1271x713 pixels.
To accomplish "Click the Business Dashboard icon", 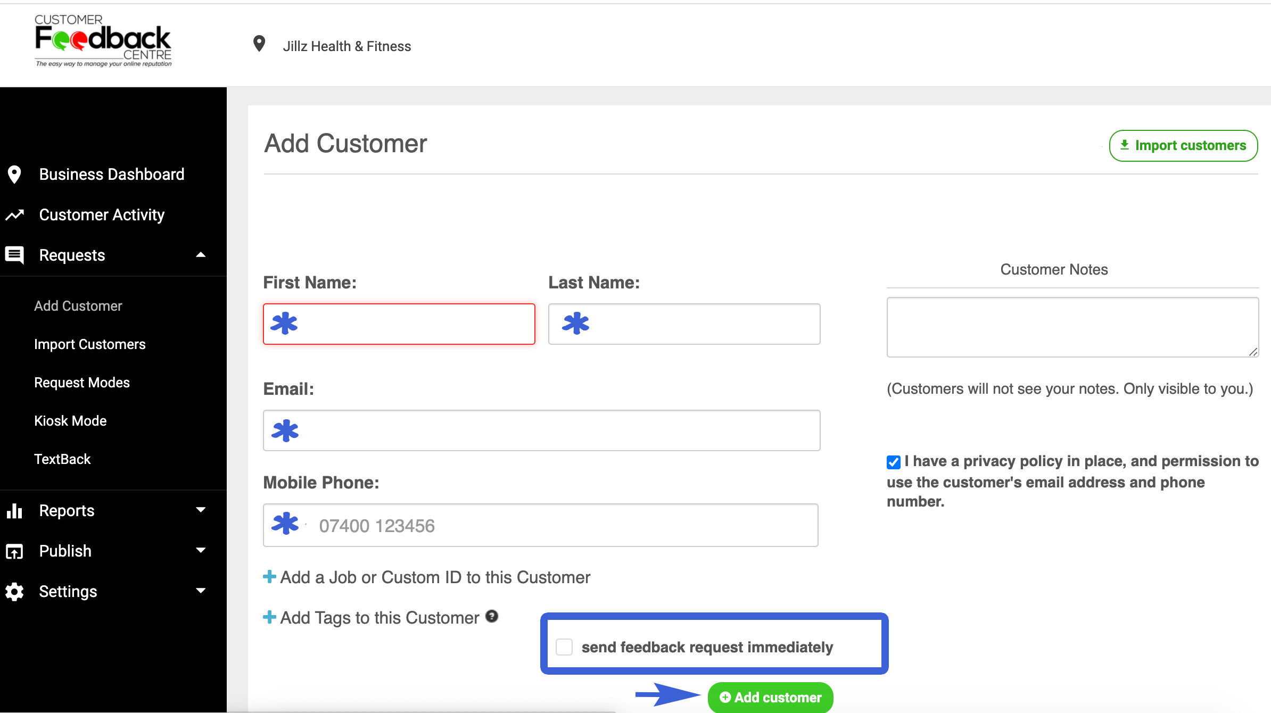I will [x=15, y=175].
